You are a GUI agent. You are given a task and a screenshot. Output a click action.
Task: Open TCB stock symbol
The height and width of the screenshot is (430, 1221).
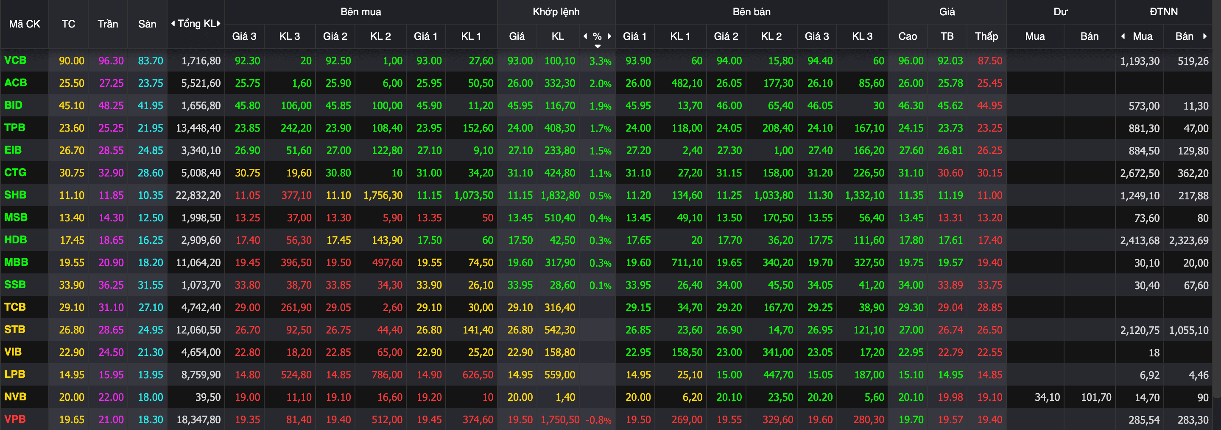[x=15, y=307]
